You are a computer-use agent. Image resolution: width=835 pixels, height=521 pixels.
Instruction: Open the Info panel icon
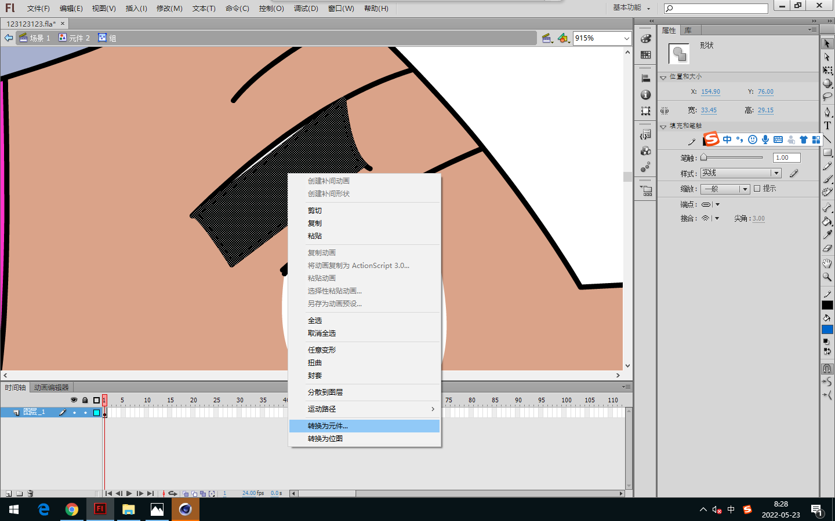tap(645, 95)
